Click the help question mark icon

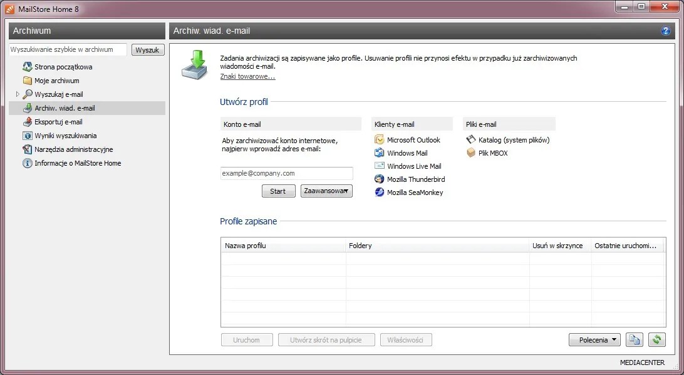point(665,30)
